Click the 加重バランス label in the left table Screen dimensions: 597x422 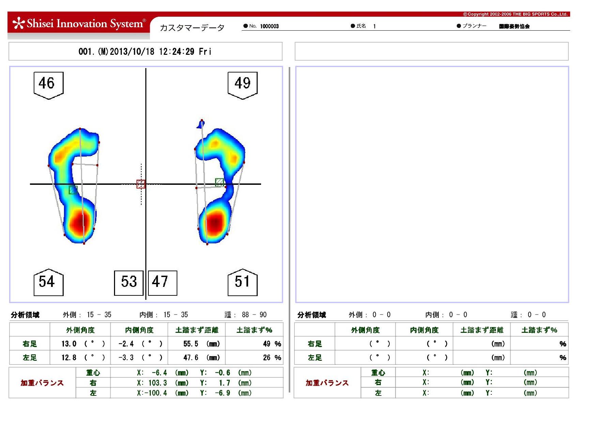click(42, 383)
